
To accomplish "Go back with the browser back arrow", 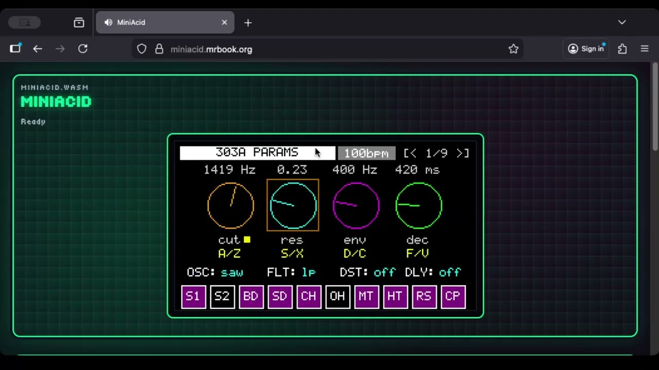I will coord(38,49).
